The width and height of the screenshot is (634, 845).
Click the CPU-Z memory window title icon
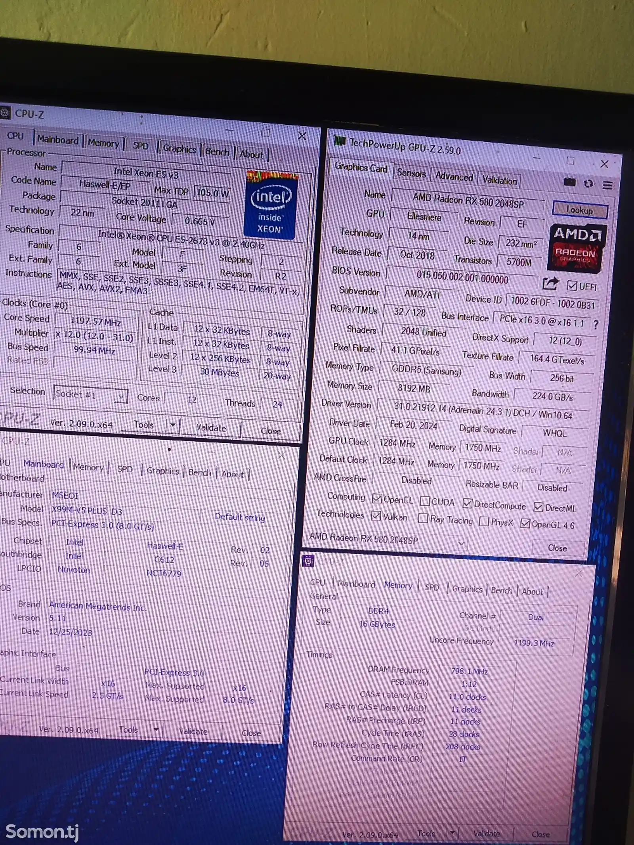pos(308,560)
